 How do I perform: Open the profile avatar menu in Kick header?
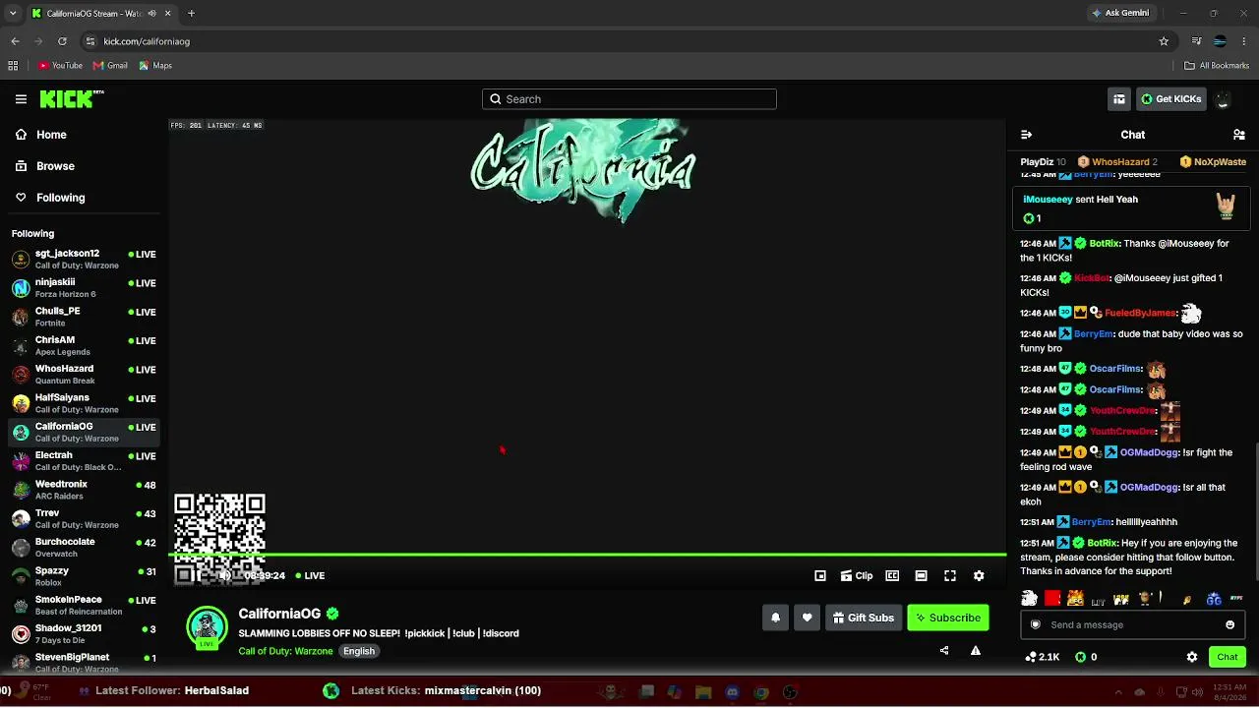click(x=1223, y=99)
